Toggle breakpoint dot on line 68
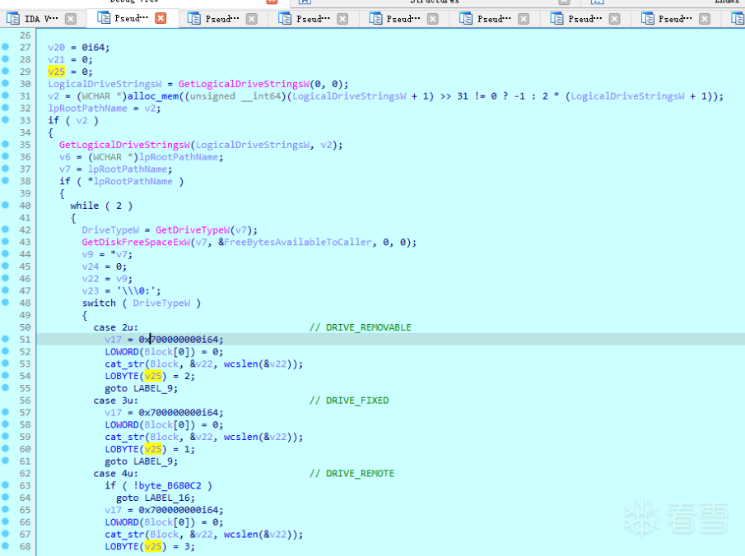 (x=5, y=545)
